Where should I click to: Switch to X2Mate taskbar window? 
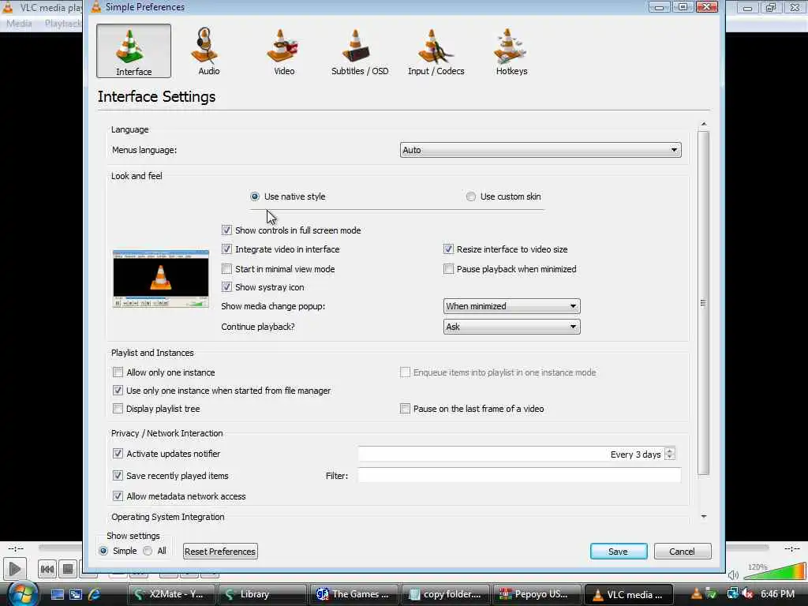coord(171,594)
